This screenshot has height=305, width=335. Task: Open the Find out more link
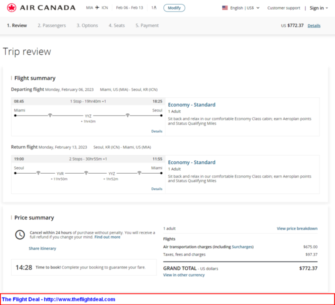(107, 237)
